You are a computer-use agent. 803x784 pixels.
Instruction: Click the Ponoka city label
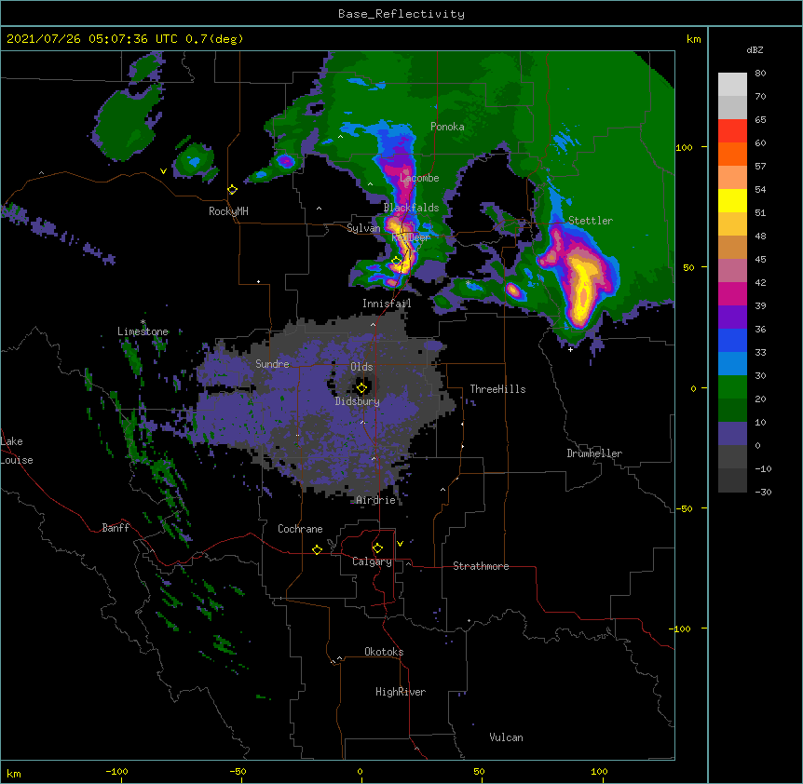[x=447, y=127]
